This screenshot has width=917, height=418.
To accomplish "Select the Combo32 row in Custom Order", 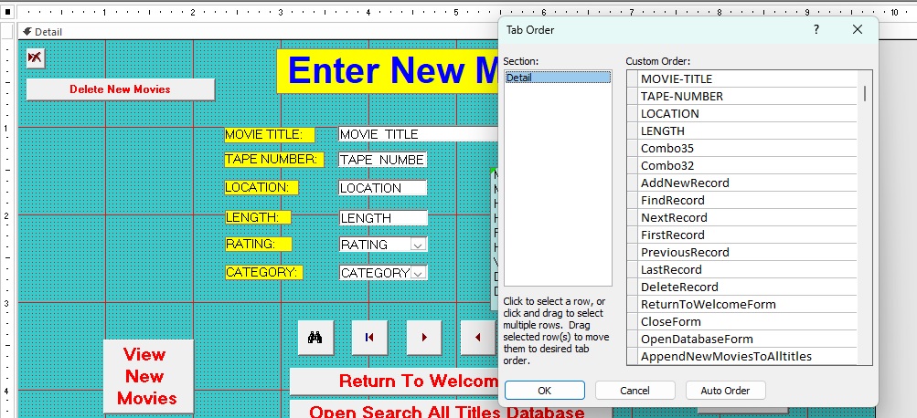I will pyautogui.click(x=747, y=166).
